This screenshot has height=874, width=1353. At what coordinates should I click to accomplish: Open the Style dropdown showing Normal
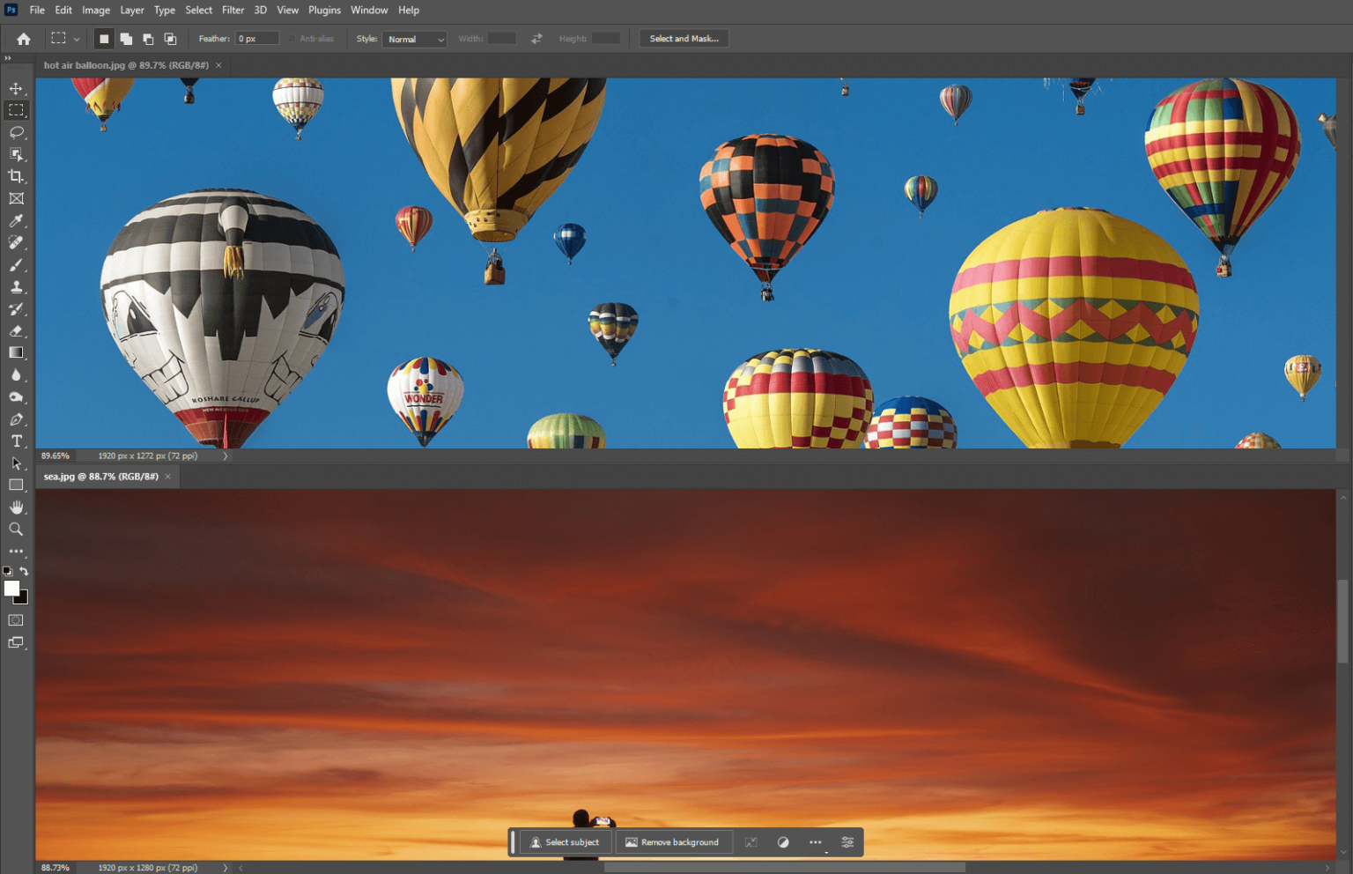click(414, 38)
